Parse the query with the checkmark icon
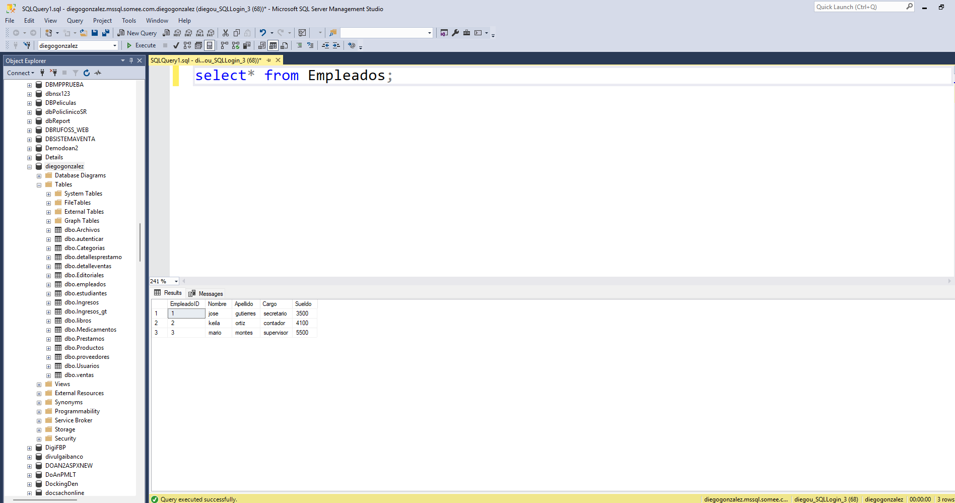The image size is (955, 503). tap(176, 45)
